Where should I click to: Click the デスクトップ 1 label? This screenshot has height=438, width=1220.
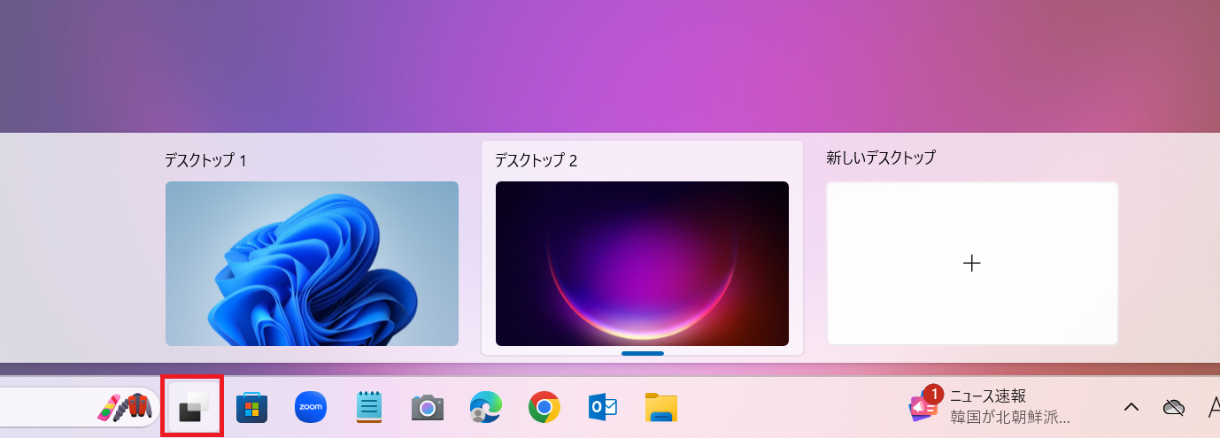pos(205,160)
